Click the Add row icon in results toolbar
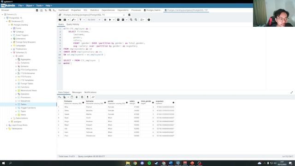Image resolution: width=295 pixels, height=166 pixels. click(x=59, y=97)
